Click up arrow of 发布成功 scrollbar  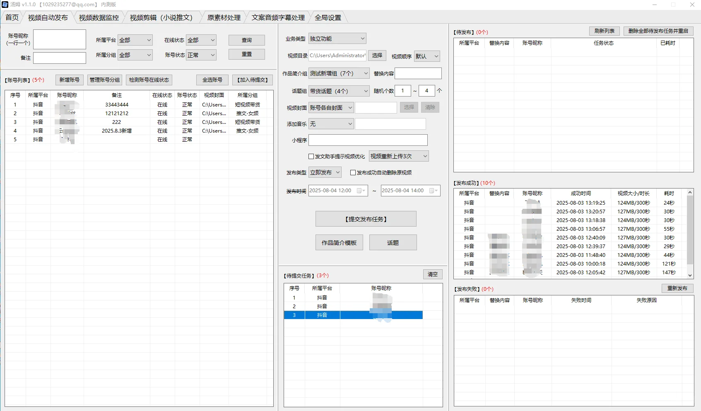tap(690, 192)
